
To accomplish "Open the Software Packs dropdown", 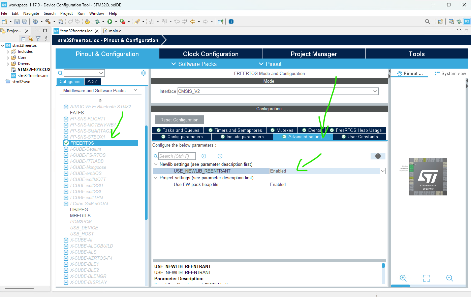I will pyautogui.click(x=194, y=64).
